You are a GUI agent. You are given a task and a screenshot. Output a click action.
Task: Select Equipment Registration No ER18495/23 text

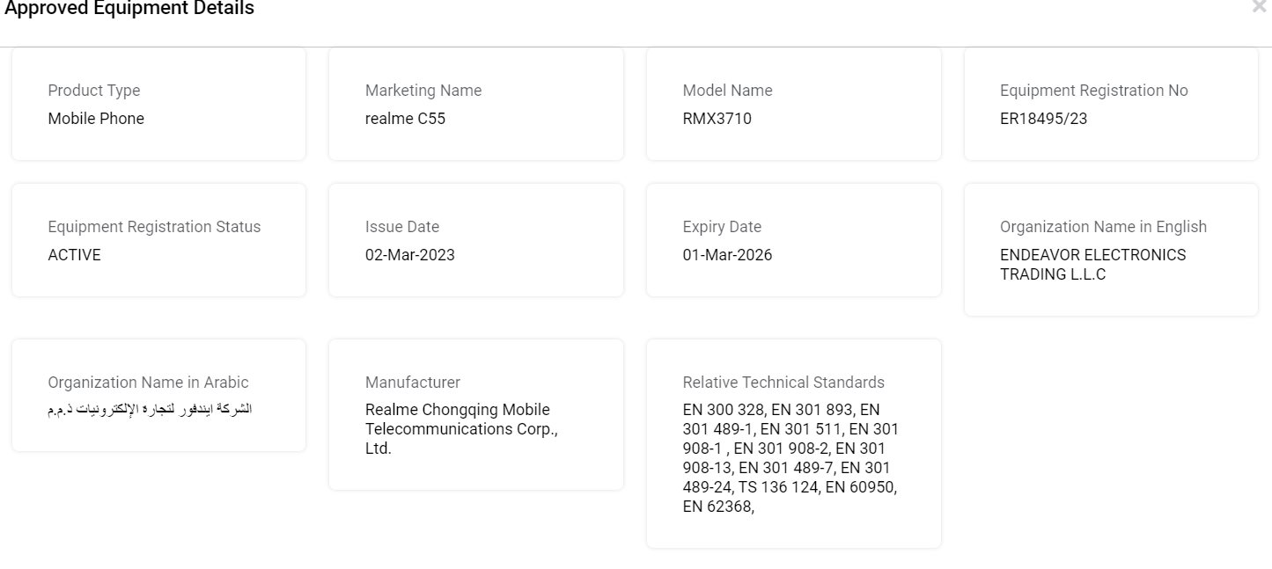[1043, 119]
